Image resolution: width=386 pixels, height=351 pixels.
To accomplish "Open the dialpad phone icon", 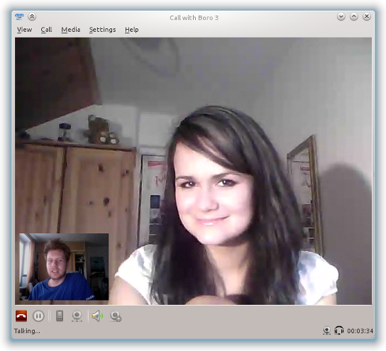I will coord(60,316).
